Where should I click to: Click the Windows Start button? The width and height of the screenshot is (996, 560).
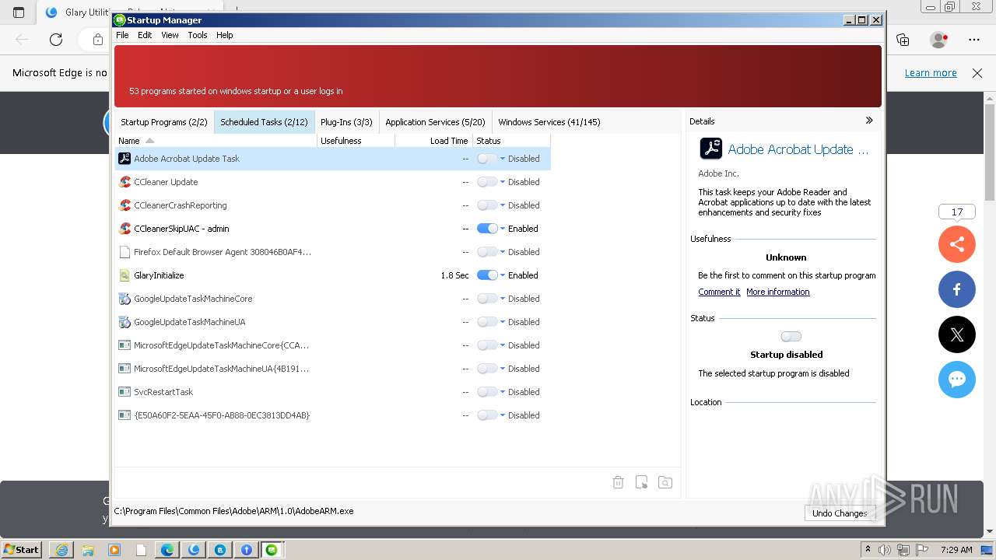point(22,550)
